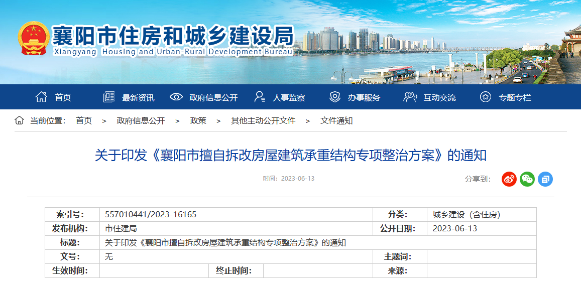Click the blue share icon after WeChat
Image resolution: width=581 pixels, height=285 pixels.
pyautogui.click(x=545, y=179)
